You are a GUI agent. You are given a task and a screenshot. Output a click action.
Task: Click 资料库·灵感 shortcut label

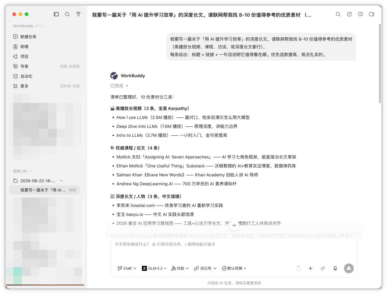[70, 86]
